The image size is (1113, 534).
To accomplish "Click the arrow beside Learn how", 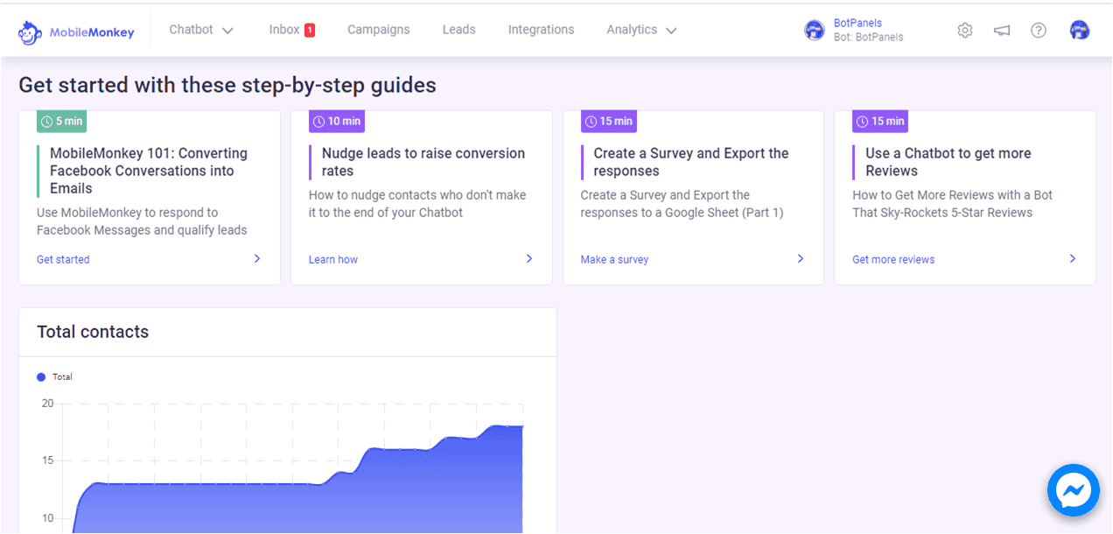I will coord(529,258).
